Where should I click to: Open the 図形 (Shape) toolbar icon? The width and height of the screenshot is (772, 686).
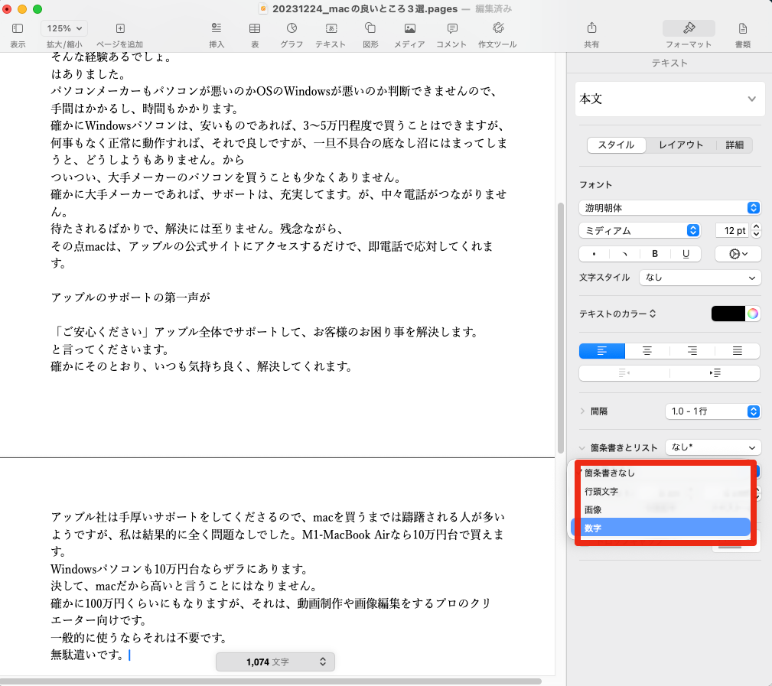click(370, 34)
